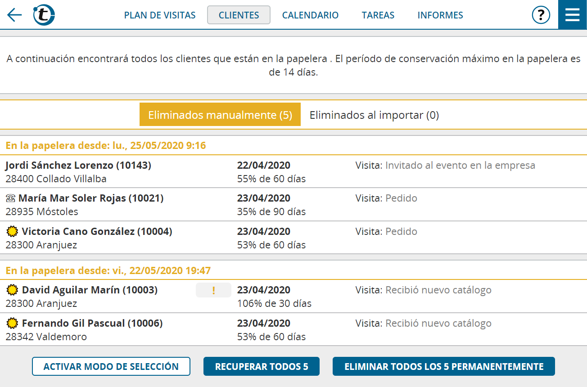
Task: Click 28300 Aranjuez under David Aguilar
Action: (x=41, y=303)
